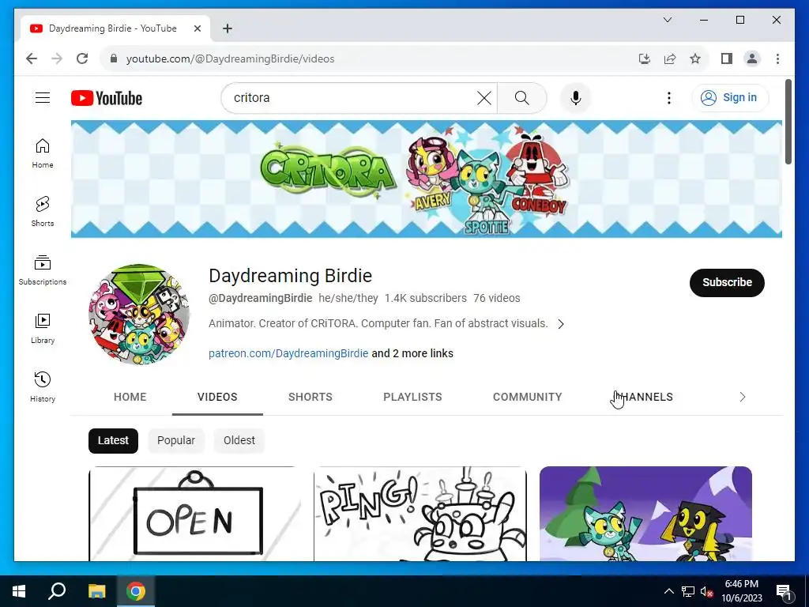Open the notification center
The height and width of the screenshot is (607, 809).
[x=784, y=591]
